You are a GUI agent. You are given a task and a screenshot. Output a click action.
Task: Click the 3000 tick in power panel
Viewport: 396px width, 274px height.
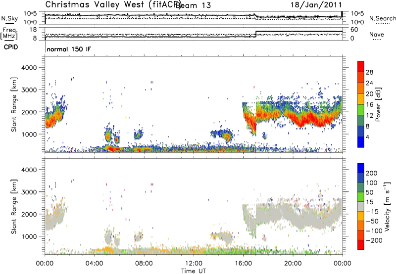click(x=29, y=90)
